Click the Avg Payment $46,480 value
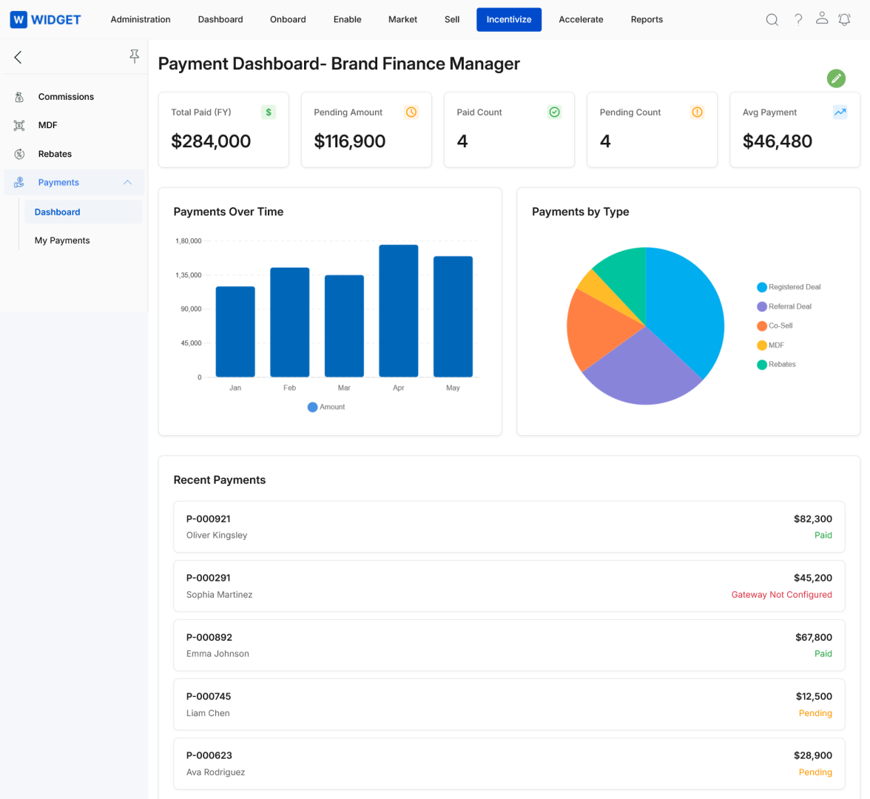Image resolution: width=870 pixels, height=799 pixels. (x=778, y=141)
